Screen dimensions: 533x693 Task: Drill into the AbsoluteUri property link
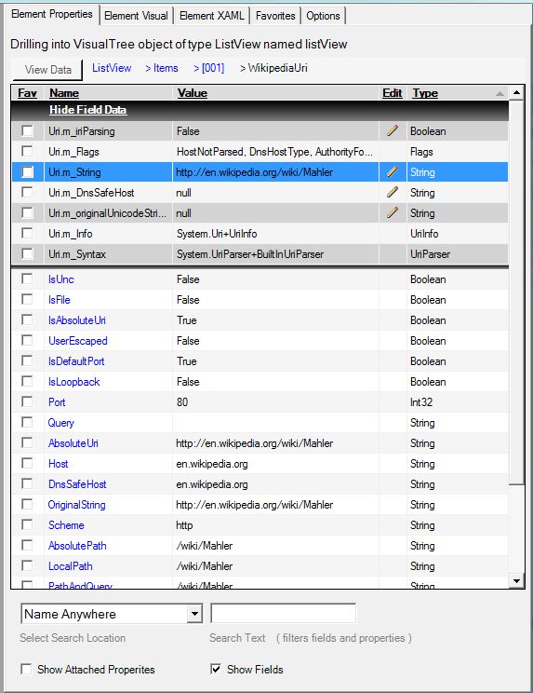tap(73, 442)
